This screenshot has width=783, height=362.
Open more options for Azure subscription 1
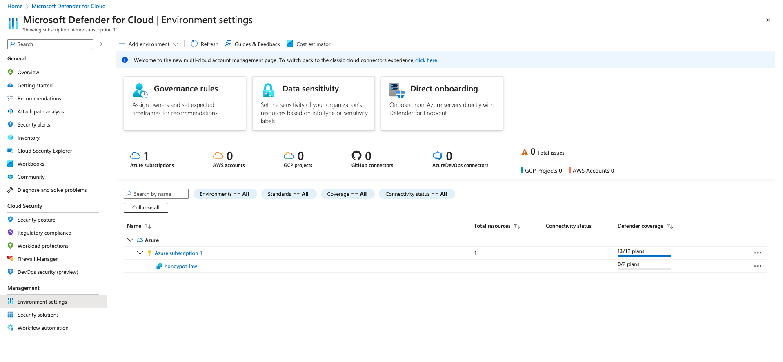[x=758, y=253]
